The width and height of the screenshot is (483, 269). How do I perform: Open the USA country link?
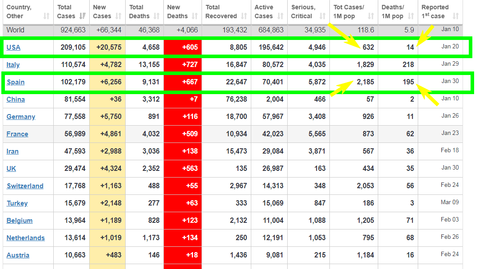[14, 47]
